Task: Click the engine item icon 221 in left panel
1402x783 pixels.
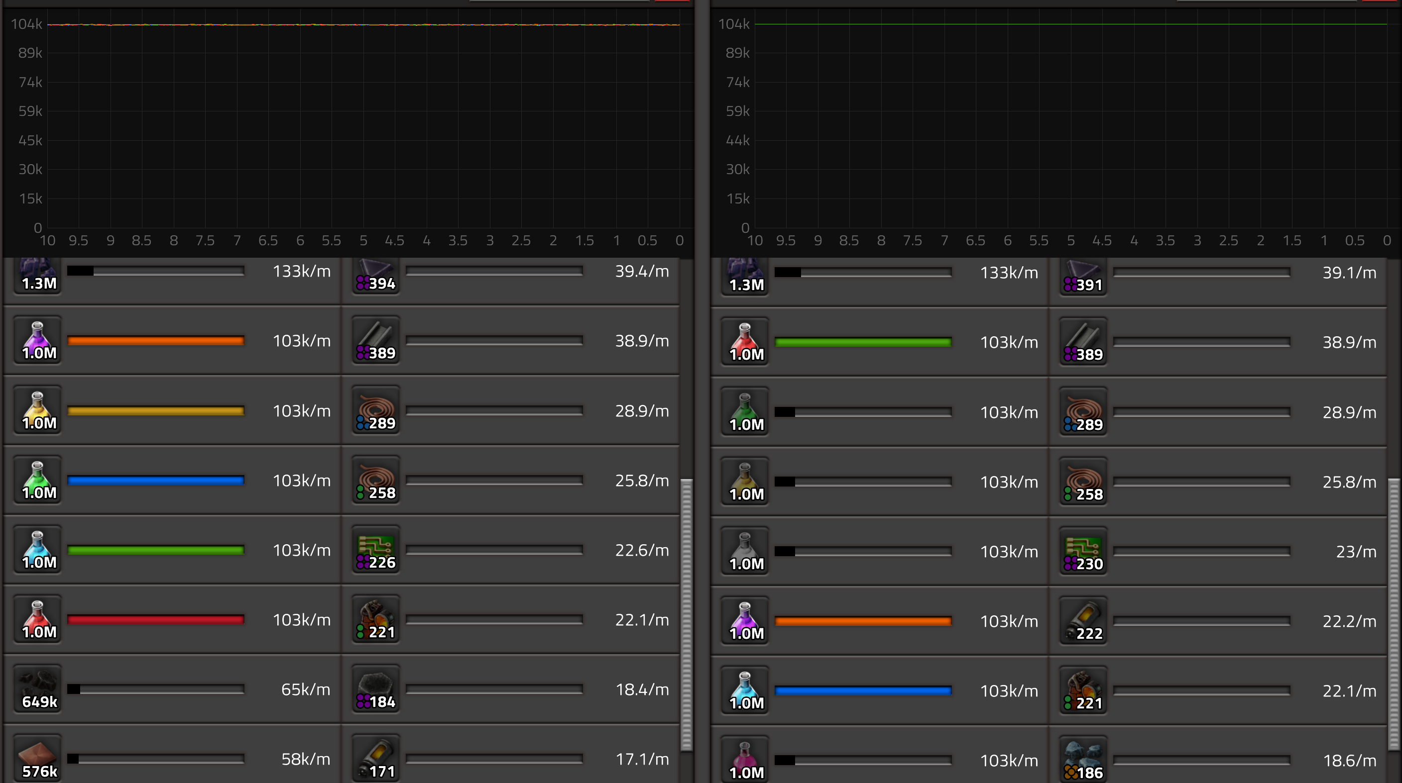Action: pyautogui.click(x=376, y=619)
